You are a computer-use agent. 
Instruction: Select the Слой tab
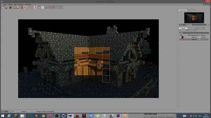pyautogui.click(x=201, y=29)
